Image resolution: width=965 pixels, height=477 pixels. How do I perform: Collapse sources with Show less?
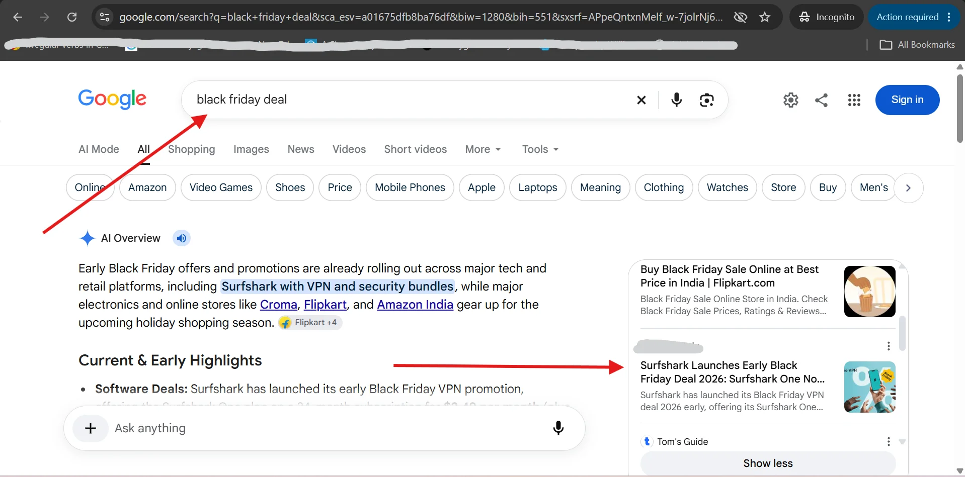(768, 463)
